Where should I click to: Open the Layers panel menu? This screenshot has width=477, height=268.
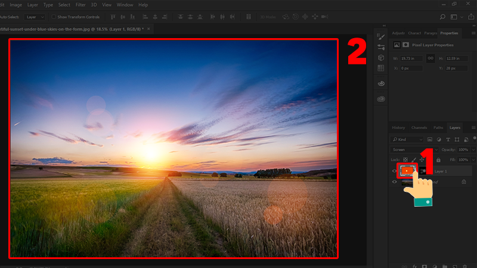click(x=473, y=127)
